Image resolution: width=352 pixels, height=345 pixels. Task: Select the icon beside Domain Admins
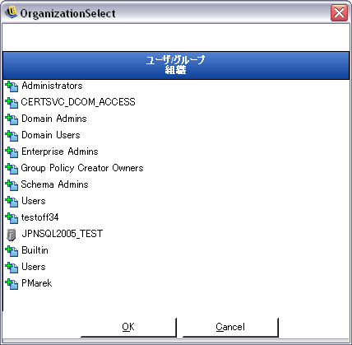pyautogui.click(x=12, y=119)
